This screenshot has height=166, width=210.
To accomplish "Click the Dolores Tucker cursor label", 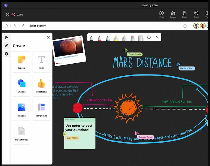I will click(x=145, y=137).
